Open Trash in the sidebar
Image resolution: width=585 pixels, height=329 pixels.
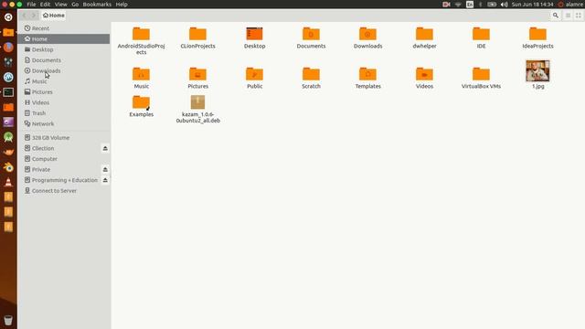(64, 113)
